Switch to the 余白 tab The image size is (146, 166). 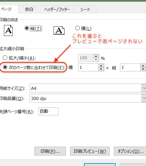[x=29, y=9]
